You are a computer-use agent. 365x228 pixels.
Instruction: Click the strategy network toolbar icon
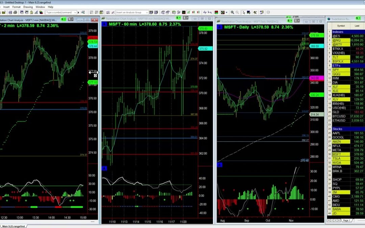pos(179,12)
